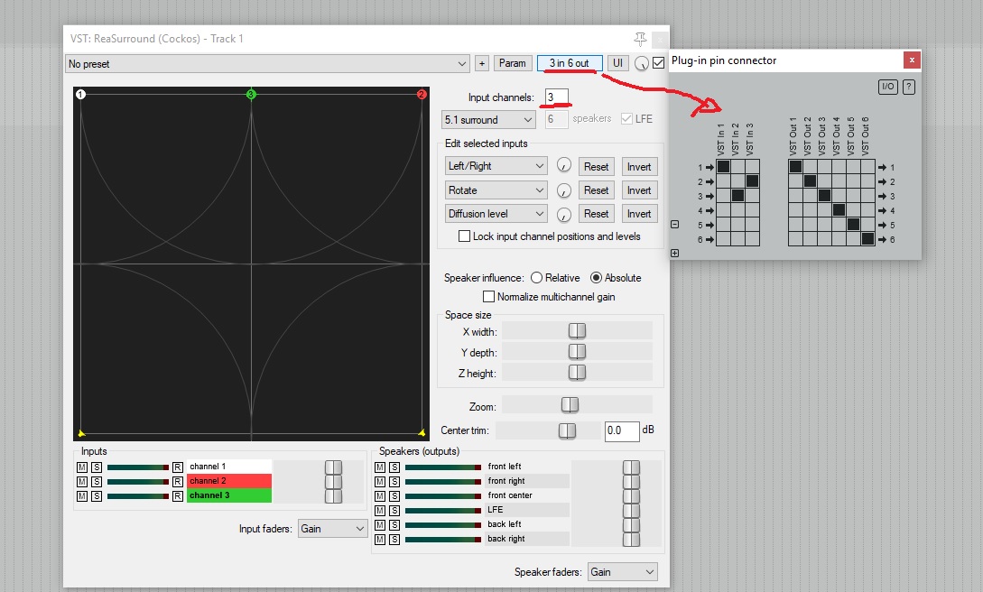The height and width of the screenshot is (592, 983).
Task: Open the Speaker faders Gain dropdown
Action: 622,572
